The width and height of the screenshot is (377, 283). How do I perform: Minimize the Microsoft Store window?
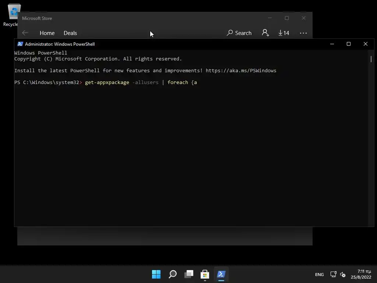click(x=270, y=18)
